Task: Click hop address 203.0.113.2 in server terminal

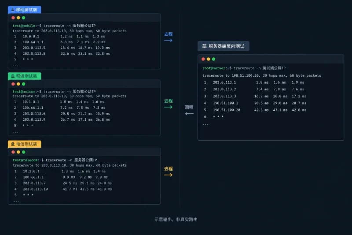Action: 224,89
